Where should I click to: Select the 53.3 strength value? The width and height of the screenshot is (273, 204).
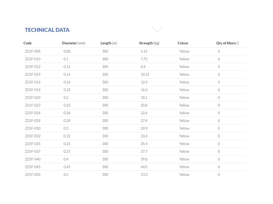click(144, 175)
